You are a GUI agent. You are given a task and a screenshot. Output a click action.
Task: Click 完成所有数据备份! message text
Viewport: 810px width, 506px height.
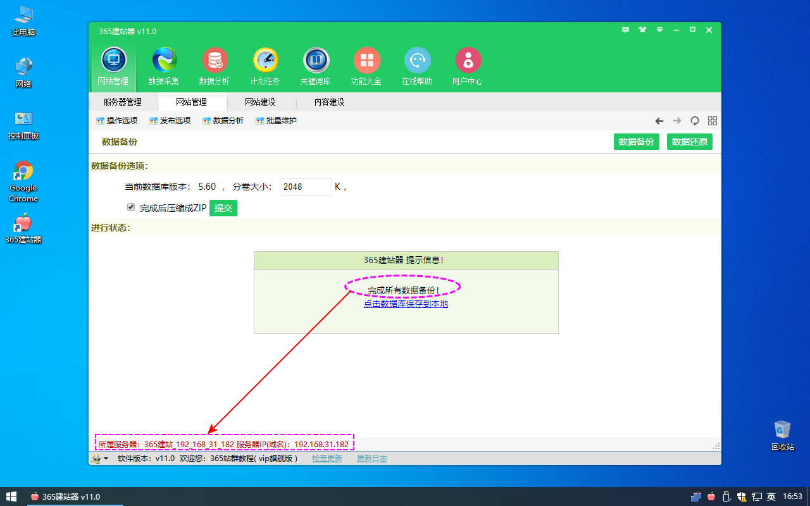click(x=403, y=290)
